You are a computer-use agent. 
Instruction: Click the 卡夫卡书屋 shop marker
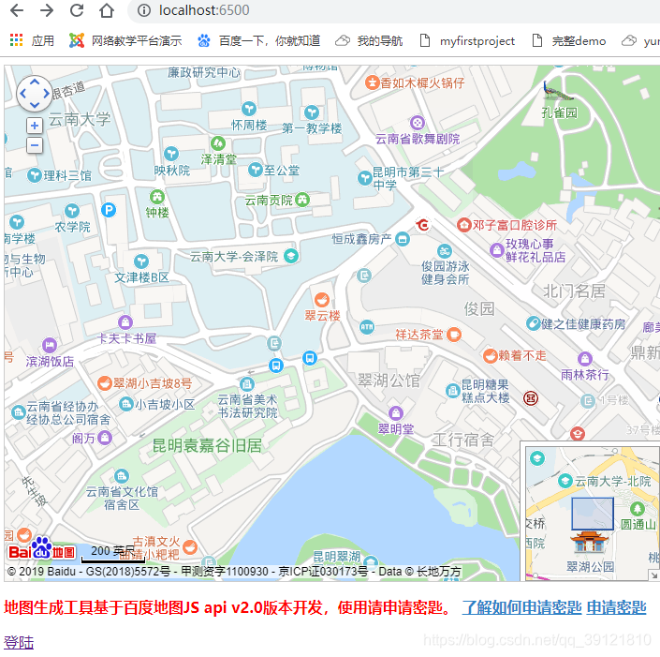click(x=125, y=322)
